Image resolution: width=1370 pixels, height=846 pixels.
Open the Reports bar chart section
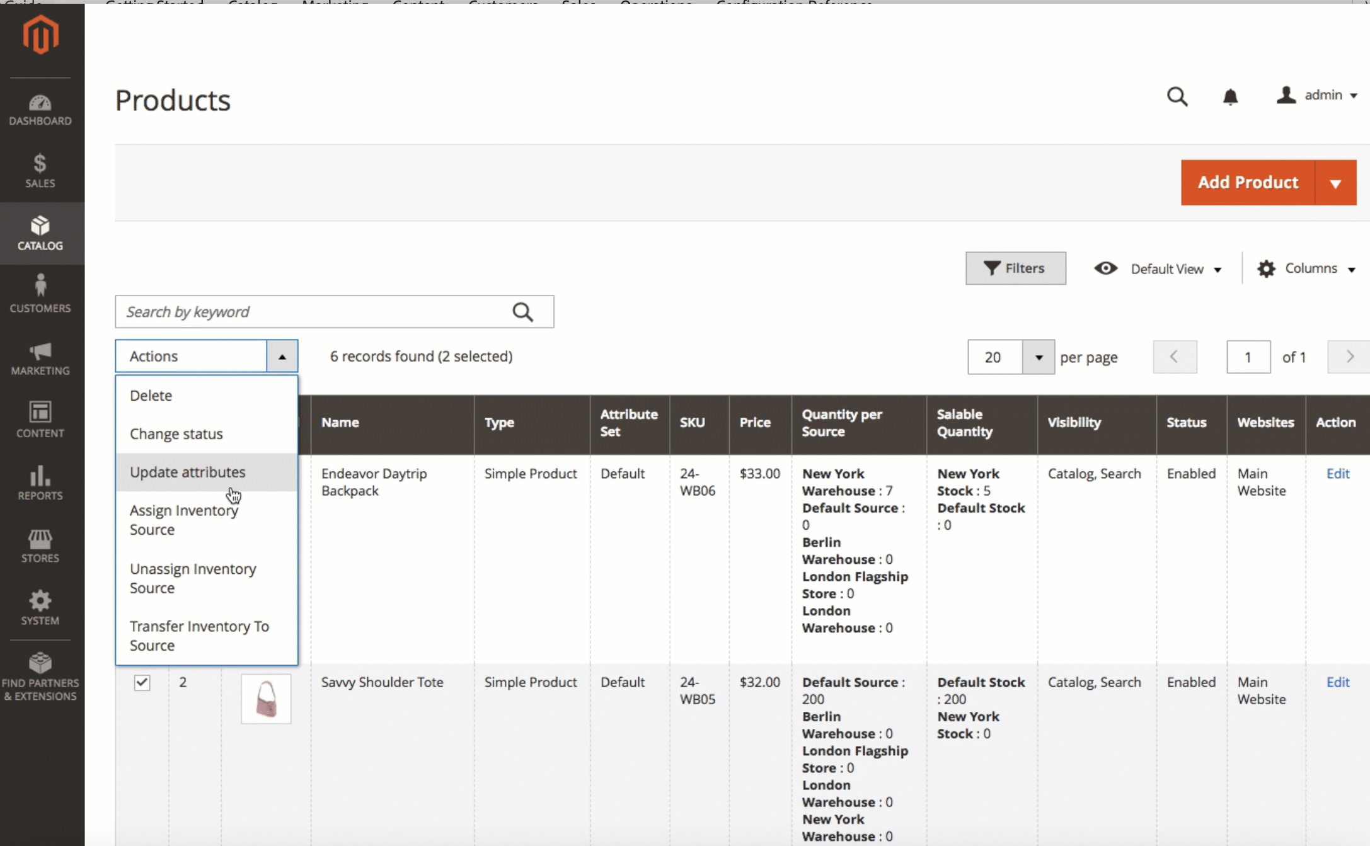40,483
